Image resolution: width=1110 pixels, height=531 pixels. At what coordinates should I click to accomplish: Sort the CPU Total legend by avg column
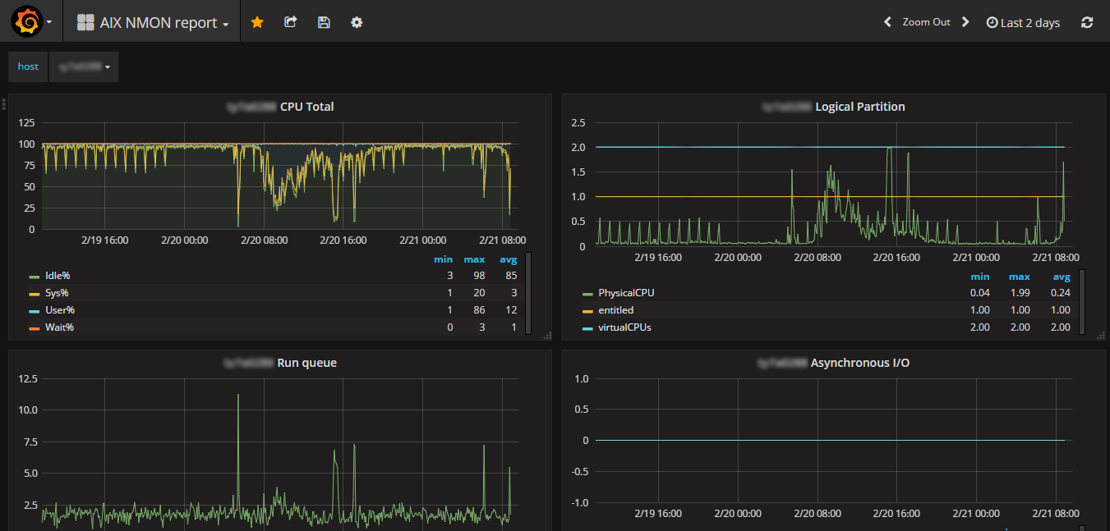[508, 259]
